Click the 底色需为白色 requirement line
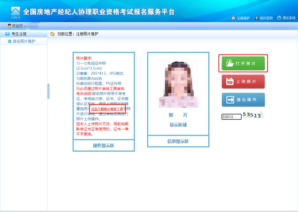Screen dimensions: 298x212 point(89,79)
